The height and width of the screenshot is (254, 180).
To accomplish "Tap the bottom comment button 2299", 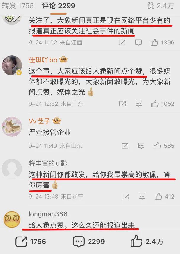I will (x=89, y=242).
